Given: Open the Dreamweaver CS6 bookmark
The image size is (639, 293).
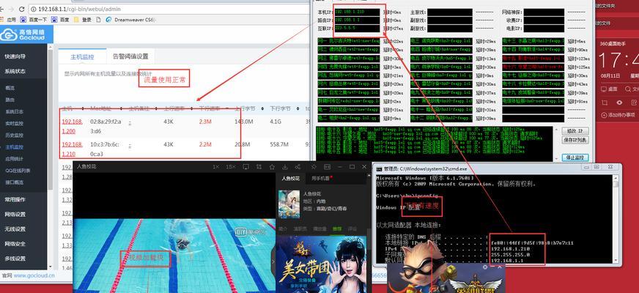Looking at the screenshot, I should [130, 19].
